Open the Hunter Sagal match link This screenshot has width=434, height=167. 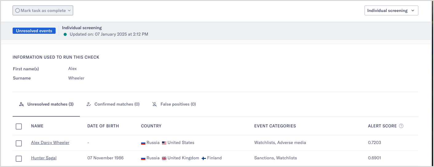coord(44,158)
